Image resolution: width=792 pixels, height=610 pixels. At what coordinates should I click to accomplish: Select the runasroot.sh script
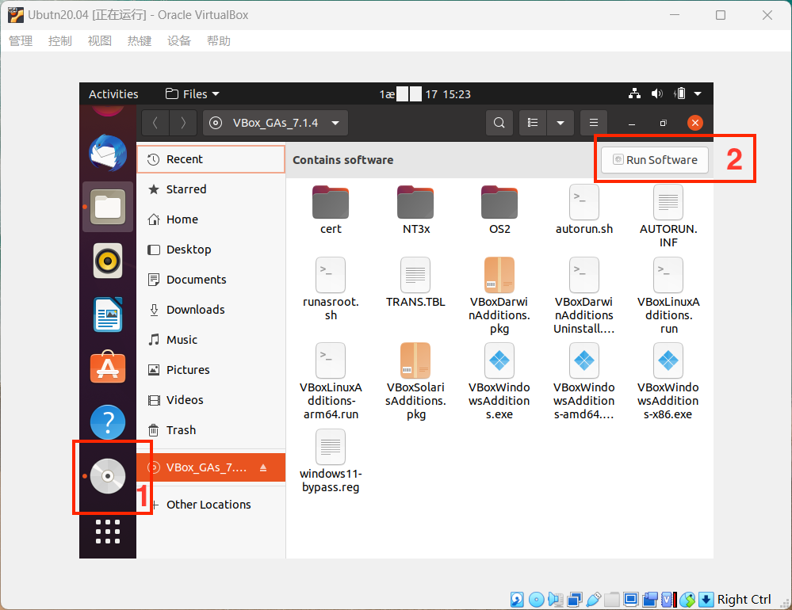(331, 290)
